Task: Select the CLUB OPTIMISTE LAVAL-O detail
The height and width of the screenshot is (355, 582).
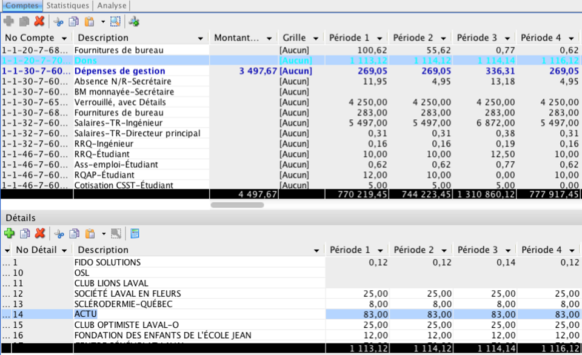Action: [x=291, y=325]
